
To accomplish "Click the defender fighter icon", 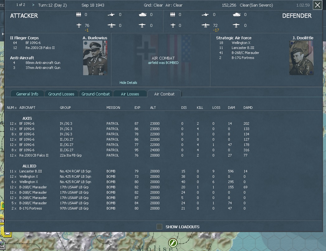I will [x=205, y=14].
